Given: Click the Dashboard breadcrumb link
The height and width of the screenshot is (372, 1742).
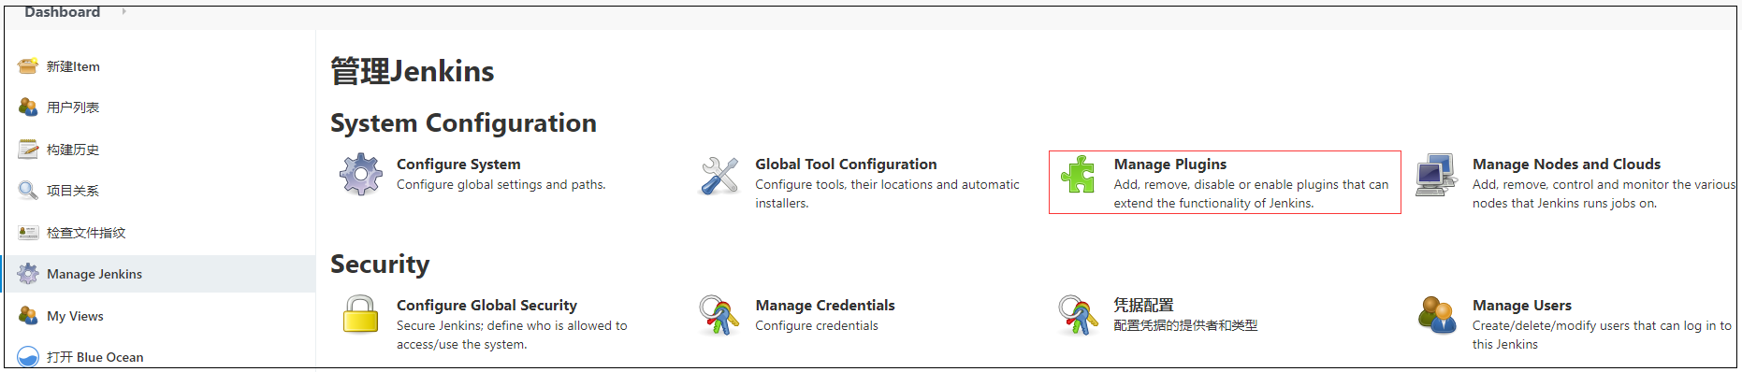Looking at the screenshot, I should pyautogui.click(x=62, y=11).
